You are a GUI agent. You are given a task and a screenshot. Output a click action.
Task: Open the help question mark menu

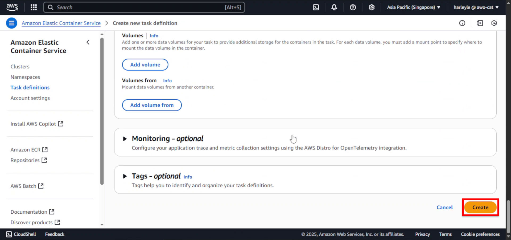353,7
